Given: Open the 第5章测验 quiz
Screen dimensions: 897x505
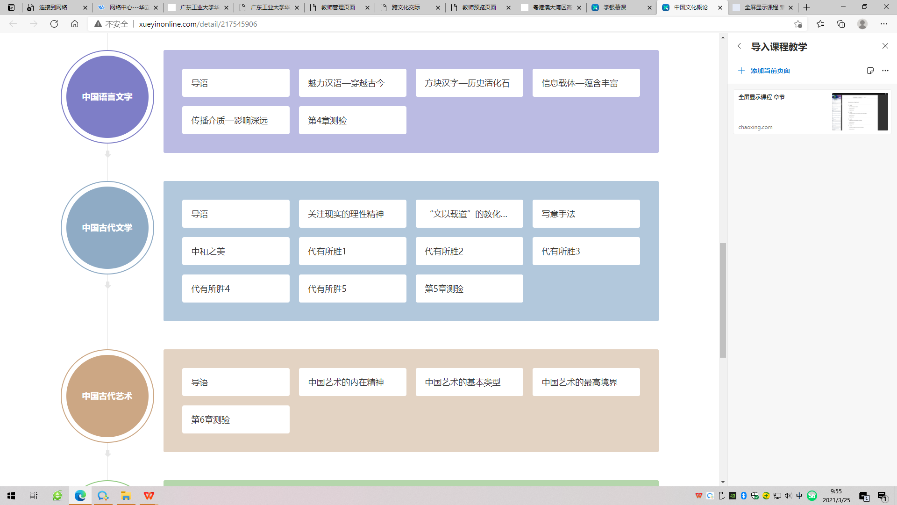Looking at the screenshot, I should (469, 289).
